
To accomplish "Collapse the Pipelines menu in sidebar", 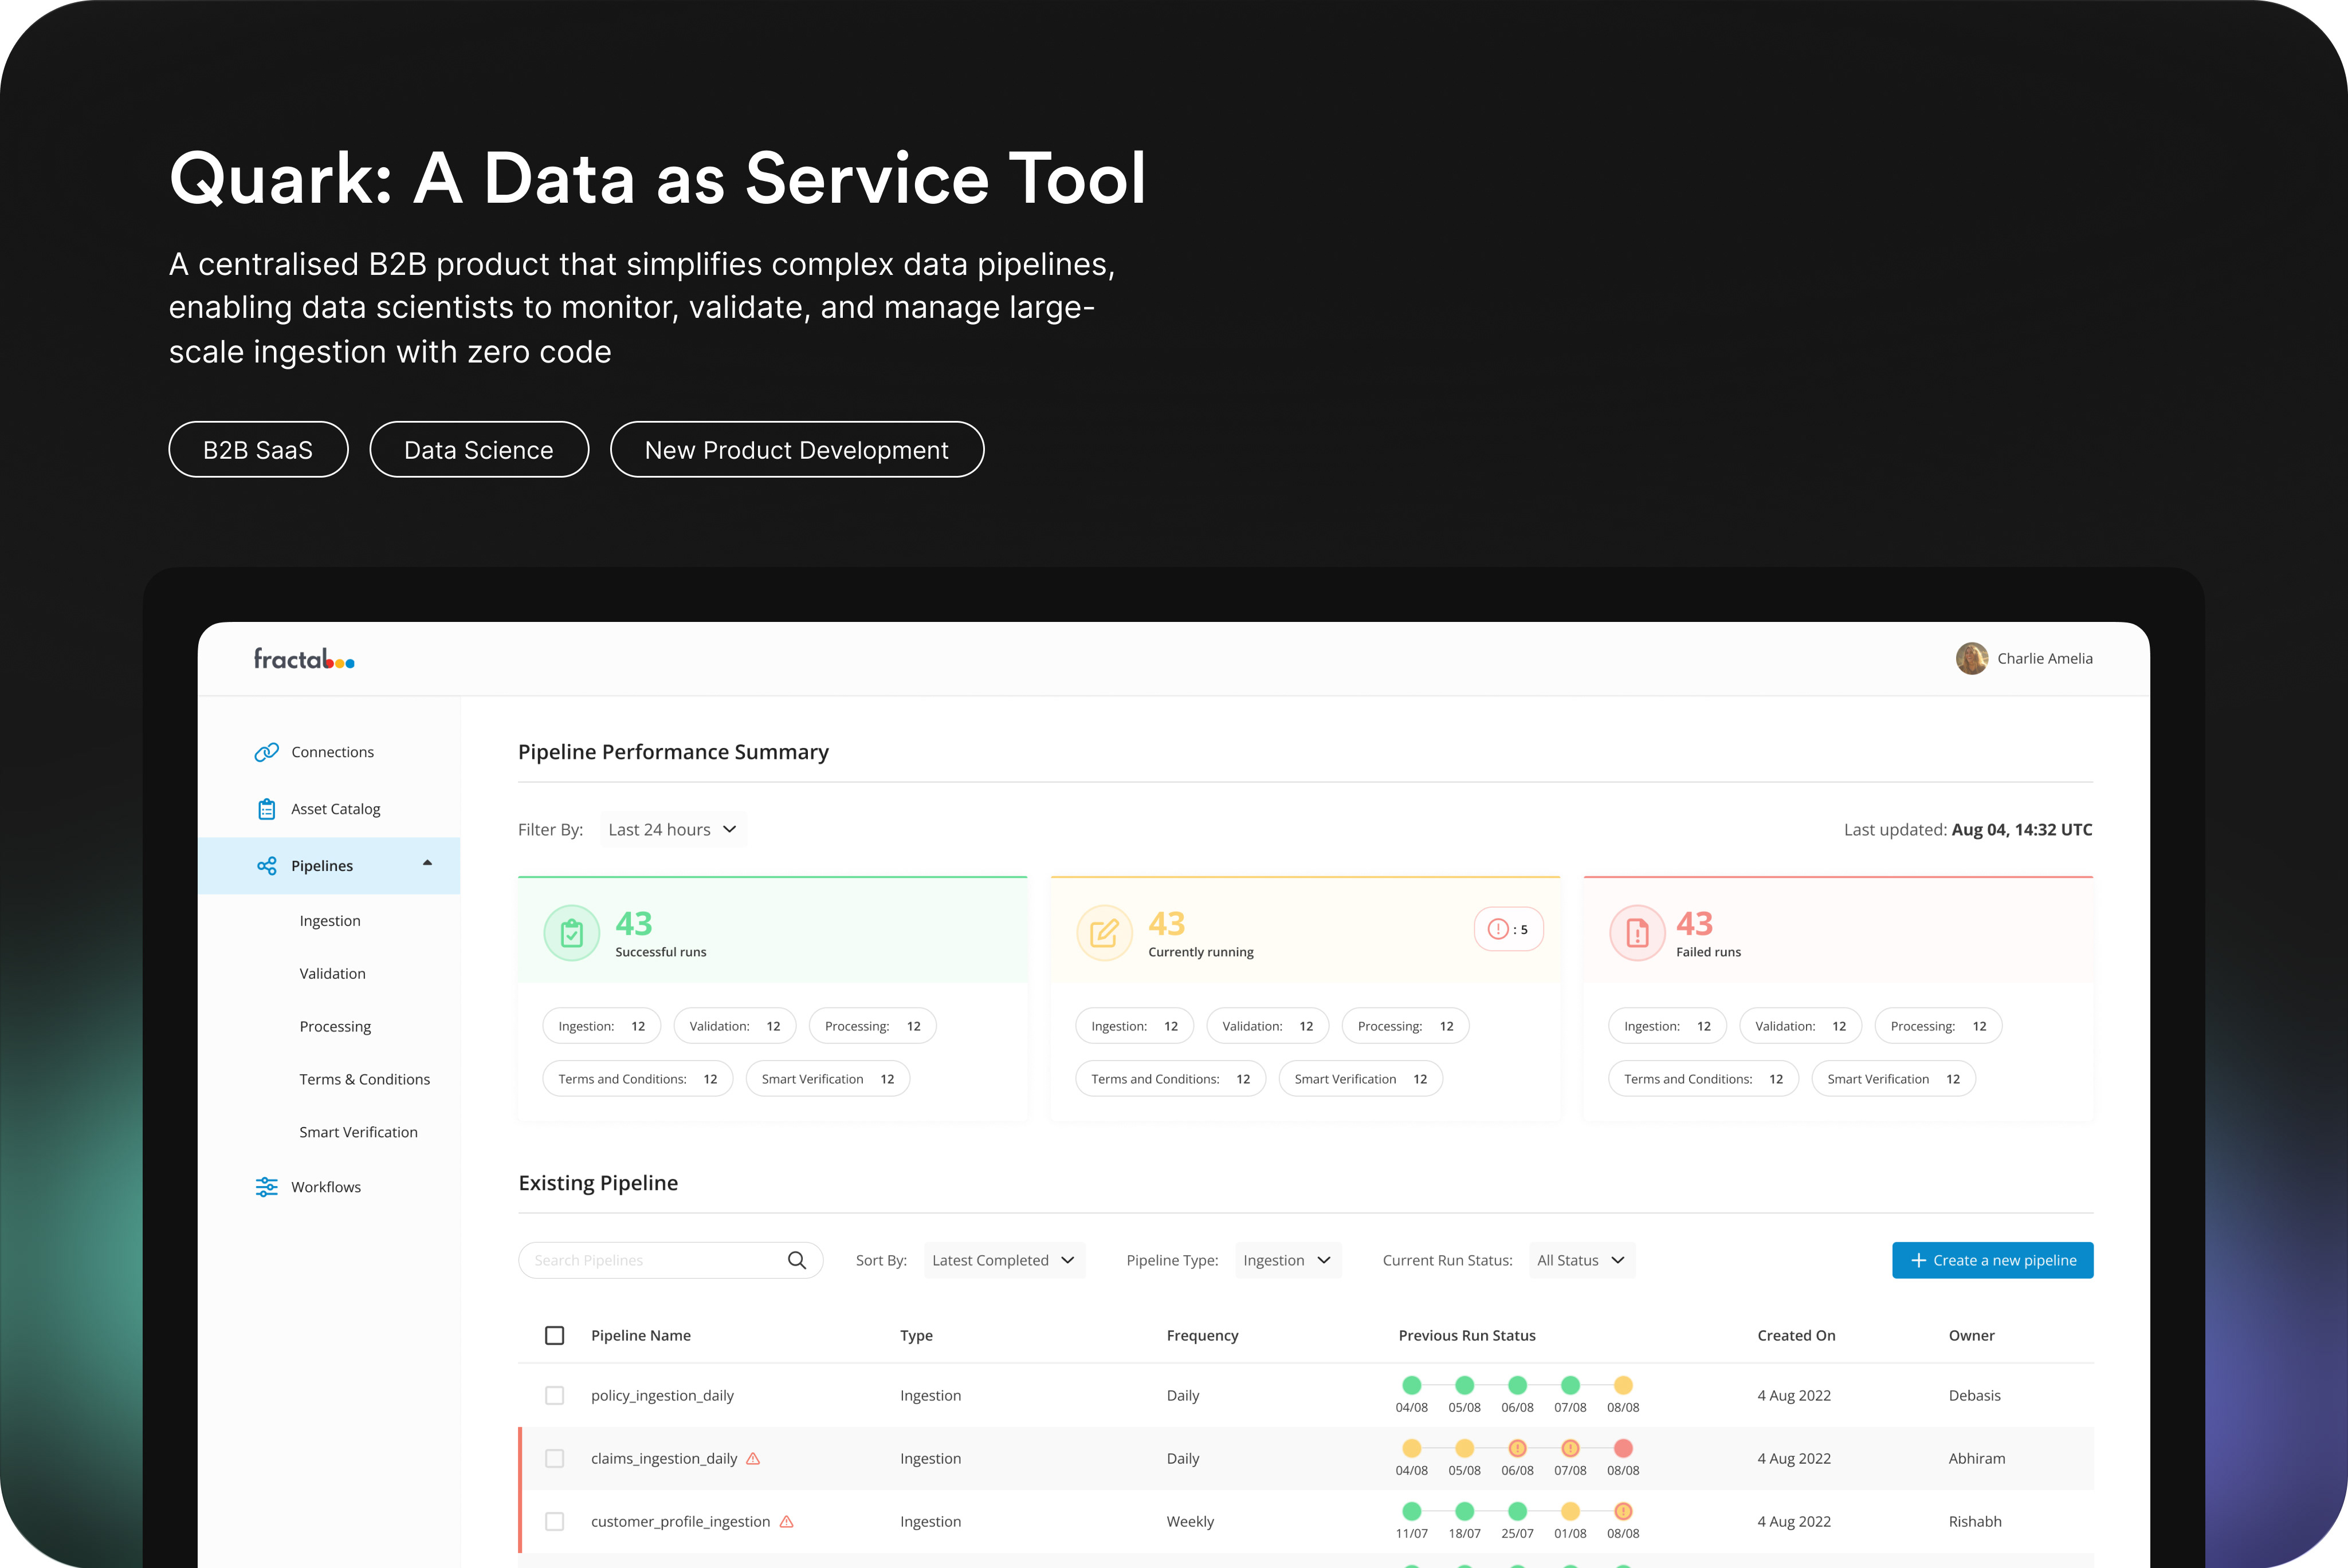I will pos(427,863).
